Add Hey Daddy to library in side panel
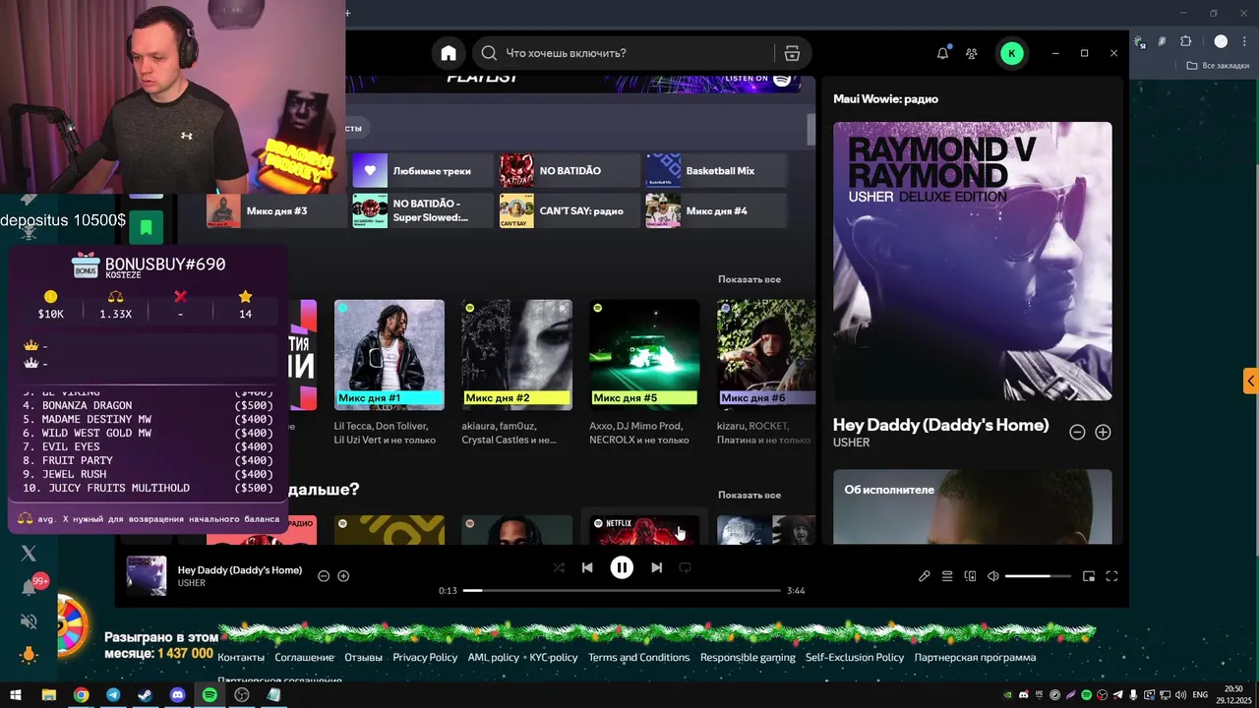Screen dimensions: 1259x708 tap(1103, 432)
